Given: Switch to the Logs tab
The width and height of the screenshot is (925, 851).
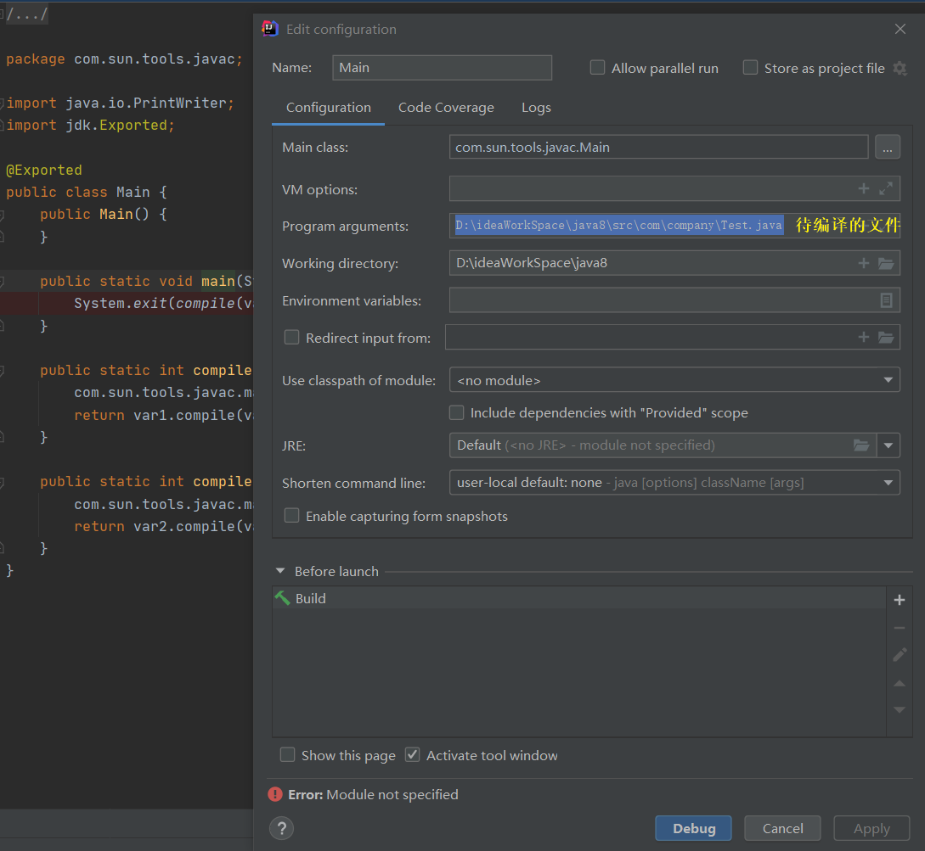Looking at the screenshot, I should [x=536, y=108].
